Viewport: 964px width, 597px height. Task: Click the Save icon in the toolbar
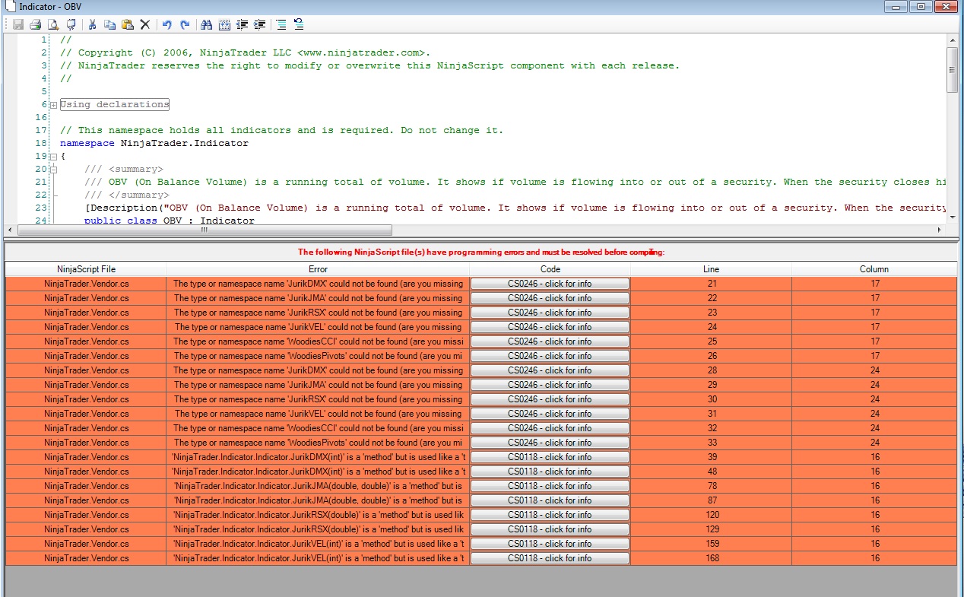pyautogui.click(x=18, y=24)
